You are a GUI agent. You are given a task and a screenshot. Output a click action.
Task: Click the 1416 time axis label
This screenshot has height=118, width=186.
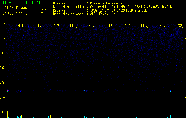click(x=109, y=25)
